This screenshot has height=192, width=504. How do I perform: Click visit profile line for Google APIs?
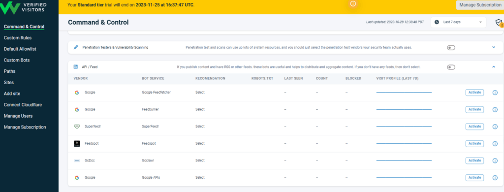point(404,178)
